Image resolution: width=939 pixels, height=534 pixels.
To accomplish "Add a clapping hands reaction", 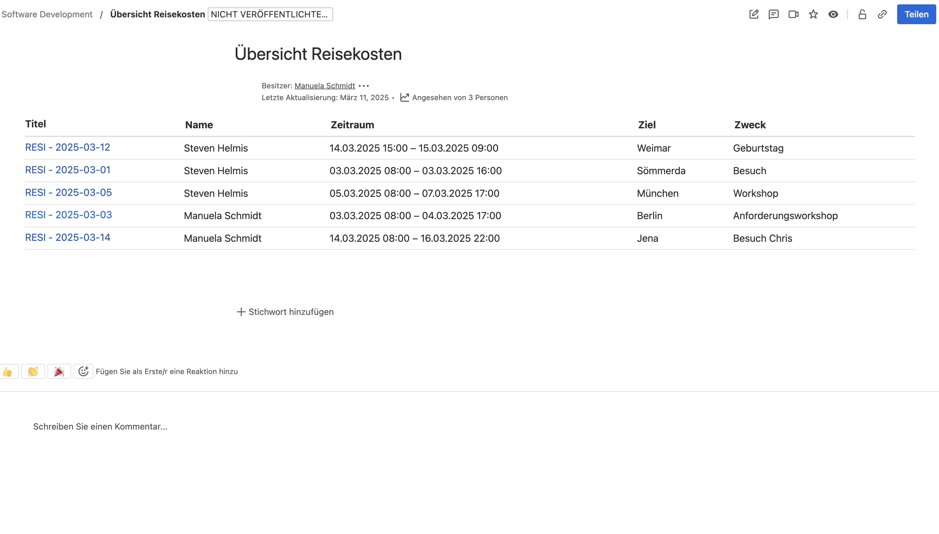I will point(33,372).
